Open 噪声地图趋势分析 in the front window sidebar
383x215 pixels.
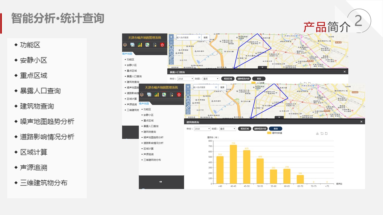(153, 137)
